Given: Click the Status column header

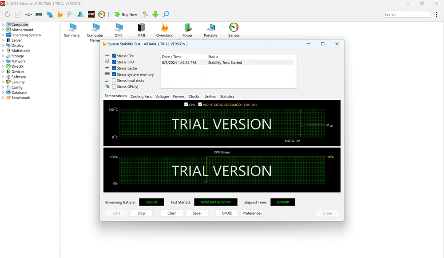Looking at the screenshot, I should click(250, 56).
